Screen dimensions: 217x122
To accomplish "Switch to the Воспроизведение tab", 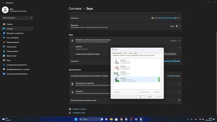I will pos(117,53).
